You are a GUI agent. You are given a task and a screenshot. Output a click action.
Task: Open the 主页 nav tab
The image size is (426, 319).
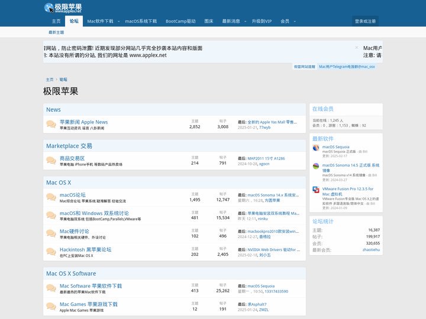click(56, 21)
